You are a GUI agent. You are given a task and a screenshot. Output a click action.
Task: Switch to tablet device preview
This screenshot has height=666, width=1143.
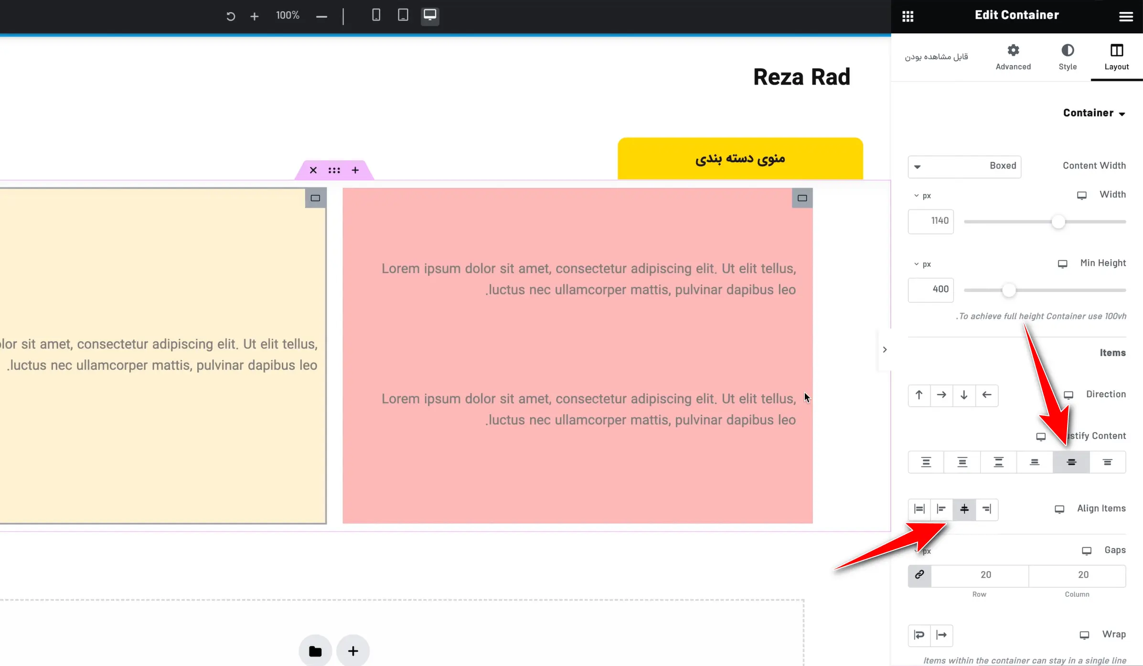[x=403, y=15]
